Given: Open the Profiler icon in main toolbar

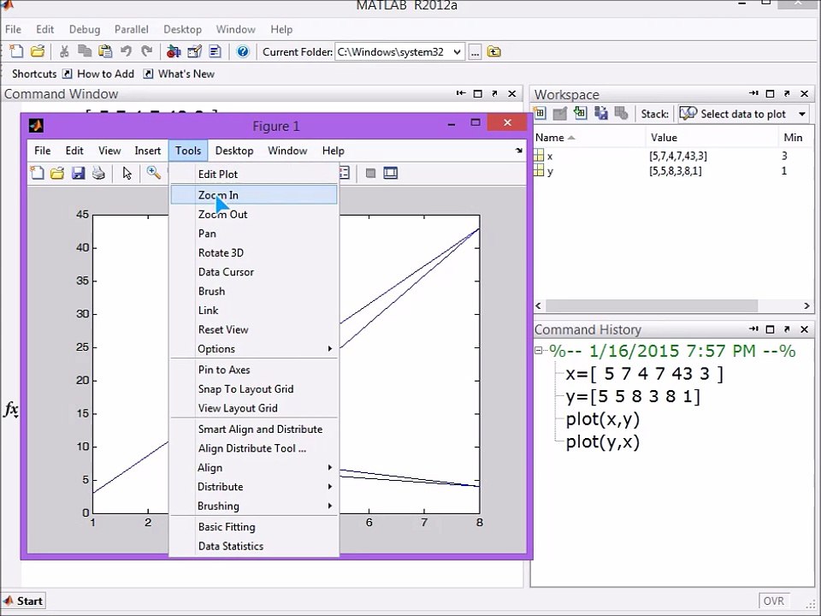Looking at the screenshot, I should tap(216, 51).
